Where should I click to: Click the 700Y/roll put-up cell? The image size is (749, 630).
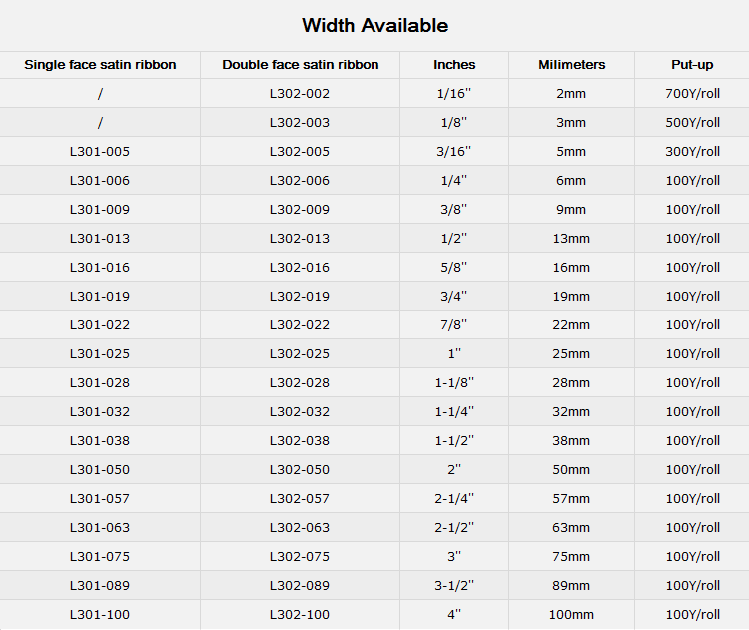[x=693, y=93]
